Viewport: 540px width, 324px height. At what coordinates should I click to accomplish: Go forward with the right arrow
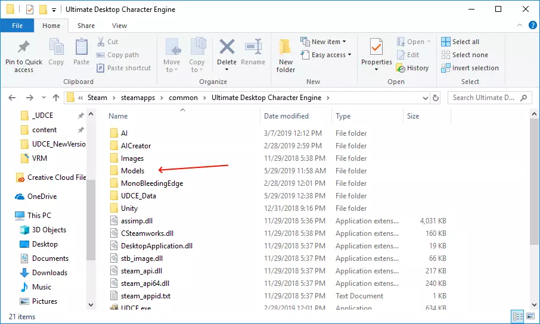point(30,98)
